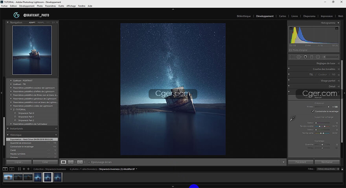Enable the Epreuvage écran checkbox
346x188 pixels.
click(89, 162)
